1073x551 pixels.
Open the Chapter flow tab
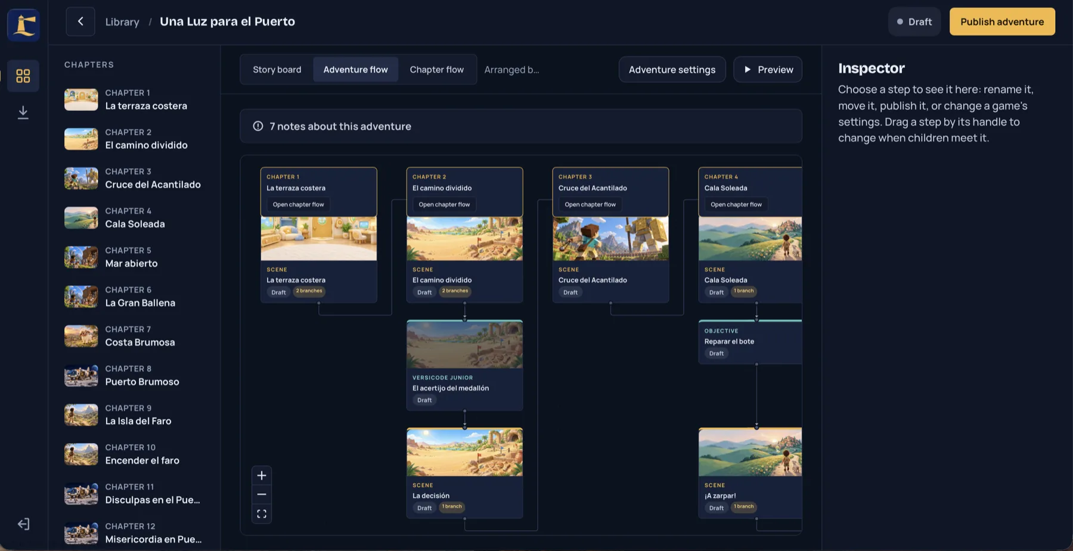(x=437, y=70)
